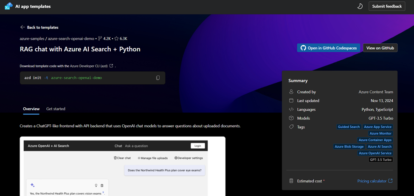Select the Azure App Service tag
The image size is (414, 196).
pos(377,127)
